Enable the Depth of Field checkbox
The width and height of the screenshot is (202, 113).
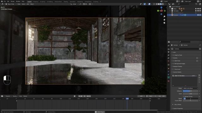click(174, 55)
